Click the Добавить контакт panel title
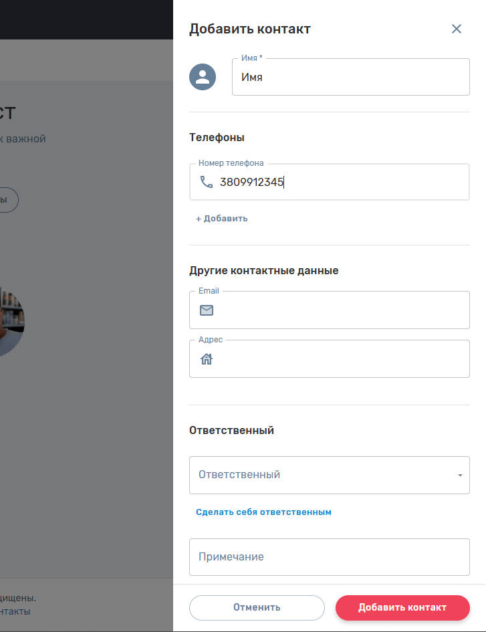Screen dimensions: 486x632 click(x=249, y=29)
